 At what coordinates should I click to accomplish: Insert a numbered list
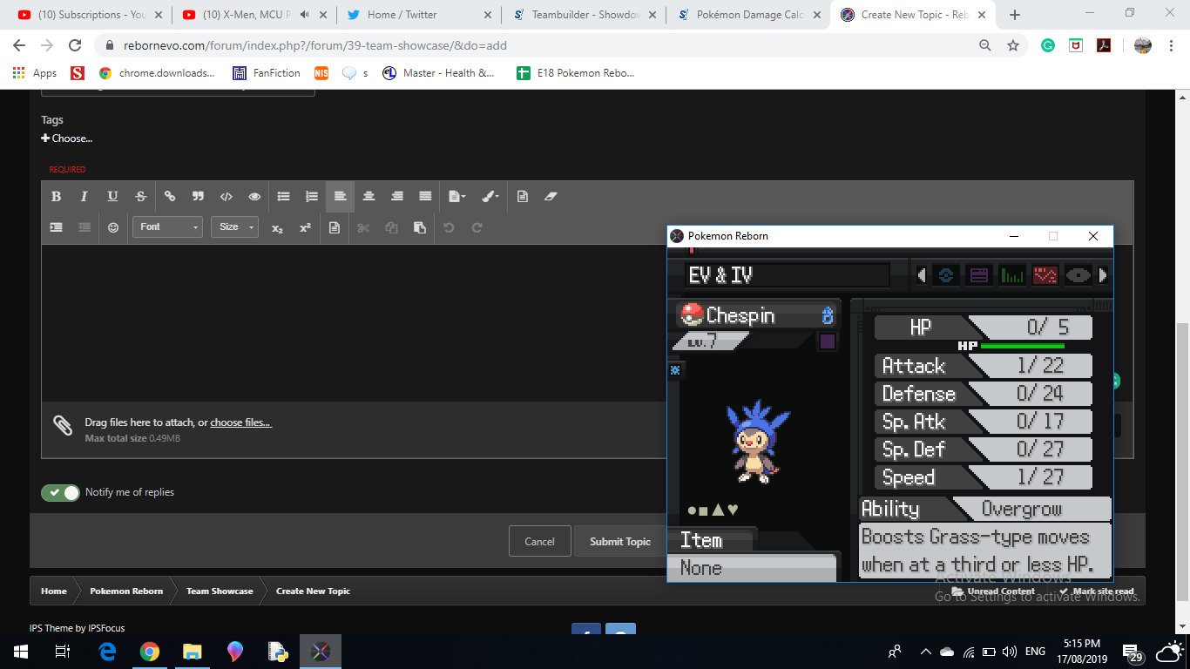click(311, 197)
